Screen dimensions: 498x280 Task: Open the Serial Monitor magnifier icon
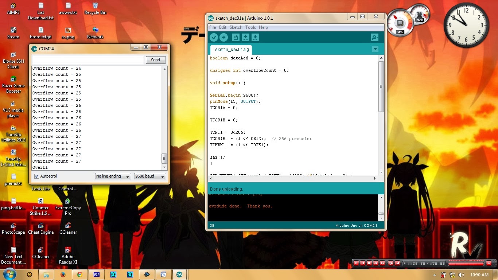(x=374, y=37)
